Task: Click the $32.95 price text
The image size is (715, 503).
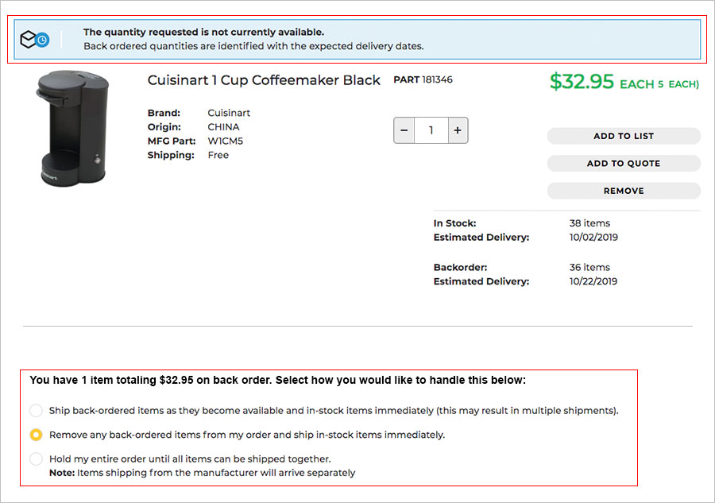Action: (582, 82)
